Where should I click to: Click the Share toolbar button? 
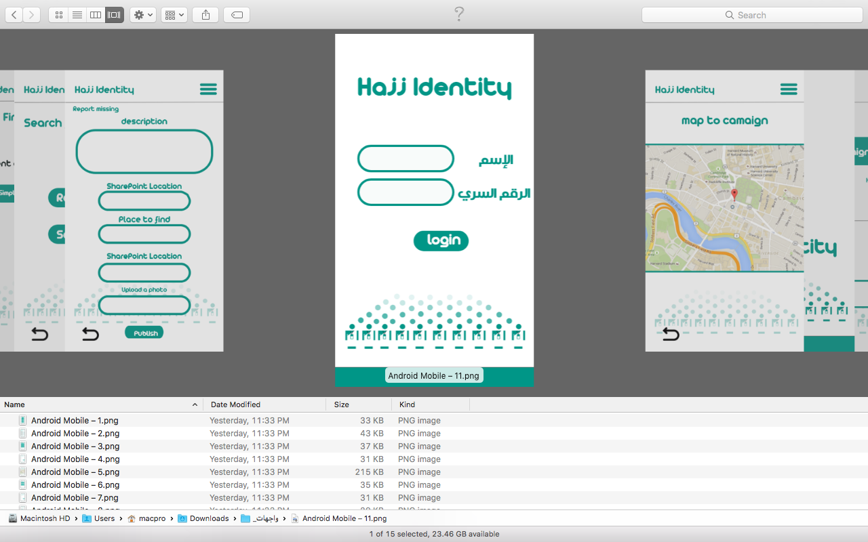pyautogui.click(x=205, y=15)
